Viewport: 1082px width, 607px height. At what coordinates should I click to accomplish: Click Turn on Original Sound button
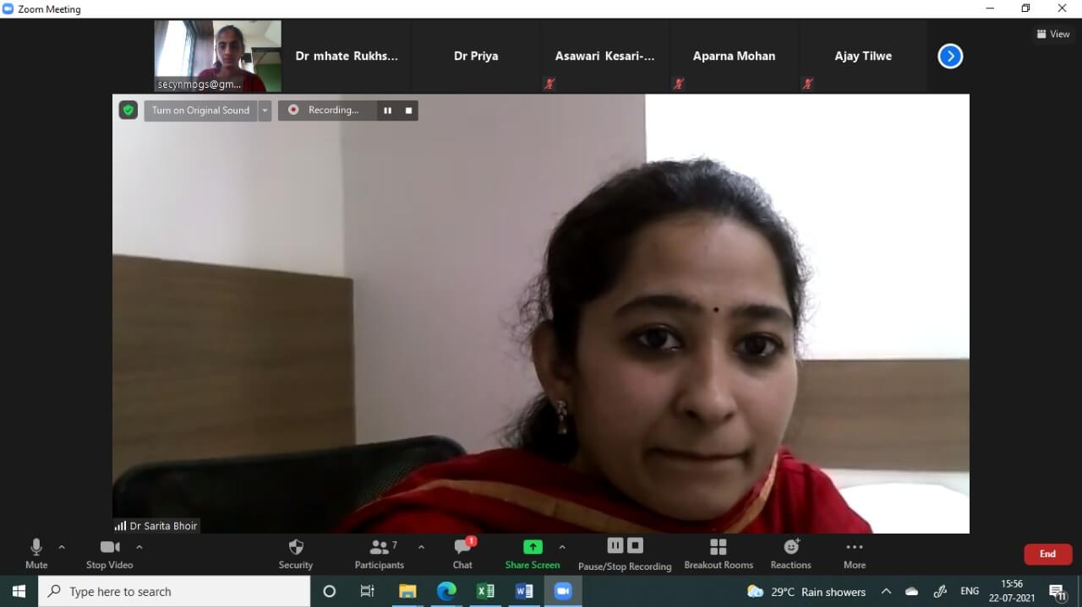(x=200, y=111)
